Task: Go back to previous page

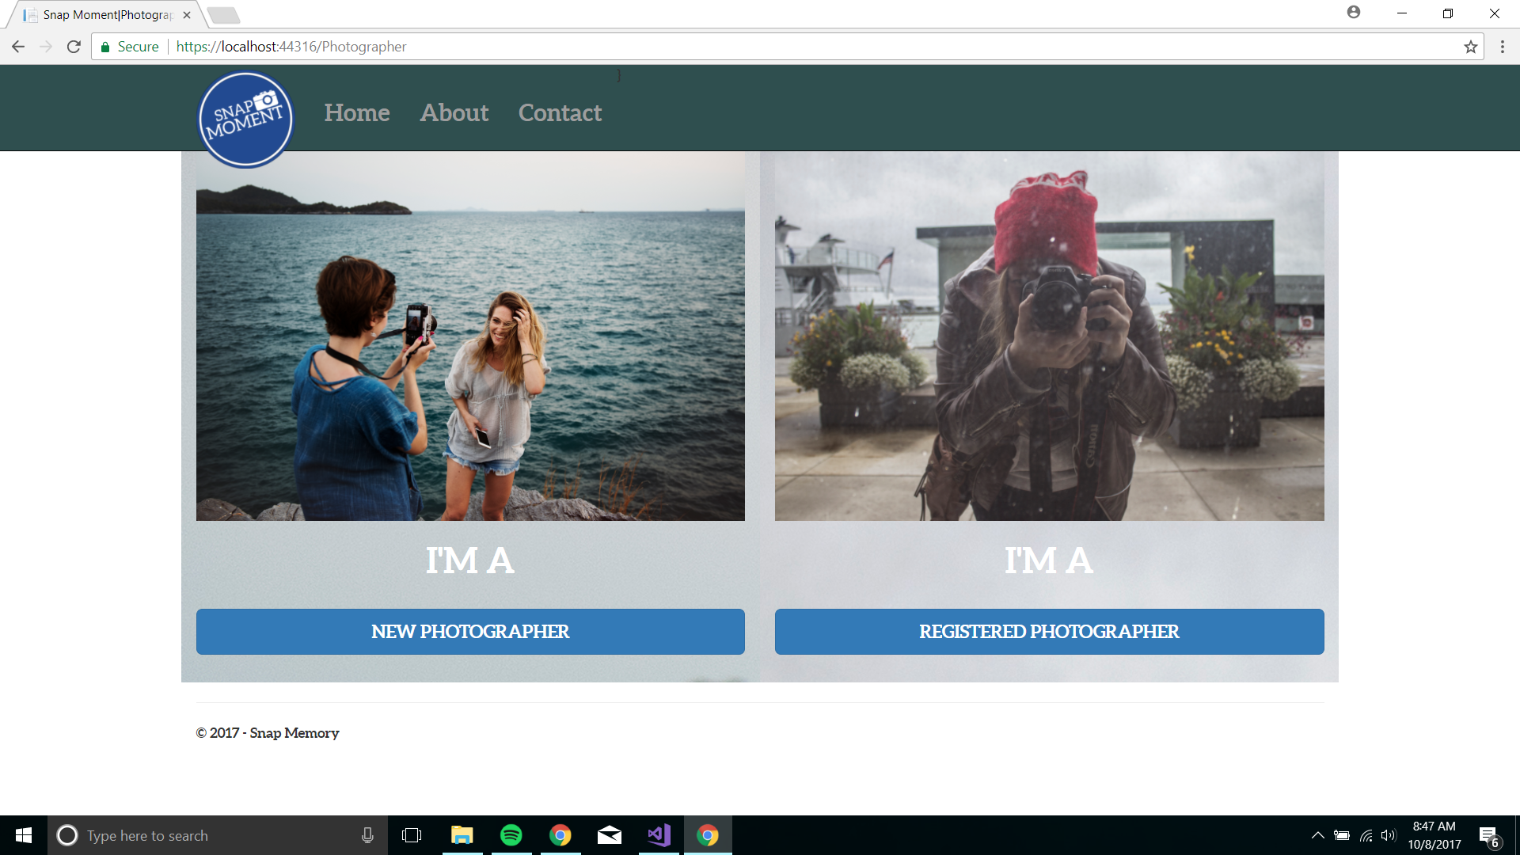Action: click(x=18, y=47)
